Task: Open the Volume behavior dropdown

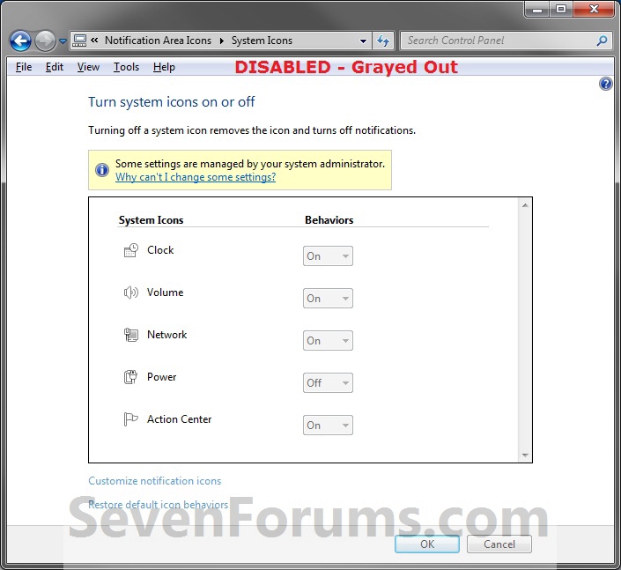Action: (x=328, y=299)
